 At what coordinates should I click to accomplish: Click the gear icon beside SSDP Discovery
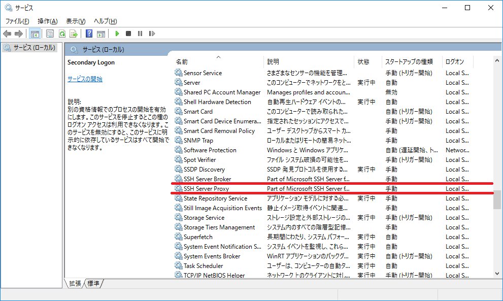(x=178, y=169)
